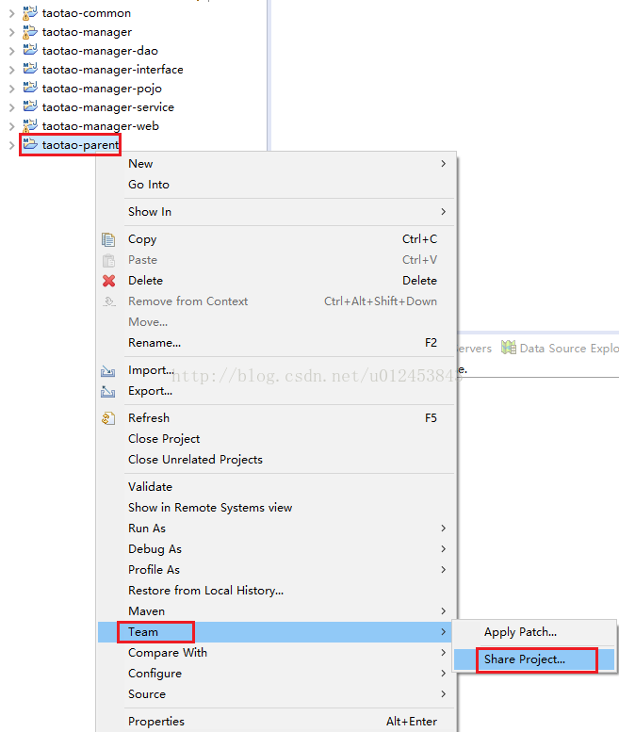
Task: Click the red Delete X icon
Action: (x=108, y=281)
